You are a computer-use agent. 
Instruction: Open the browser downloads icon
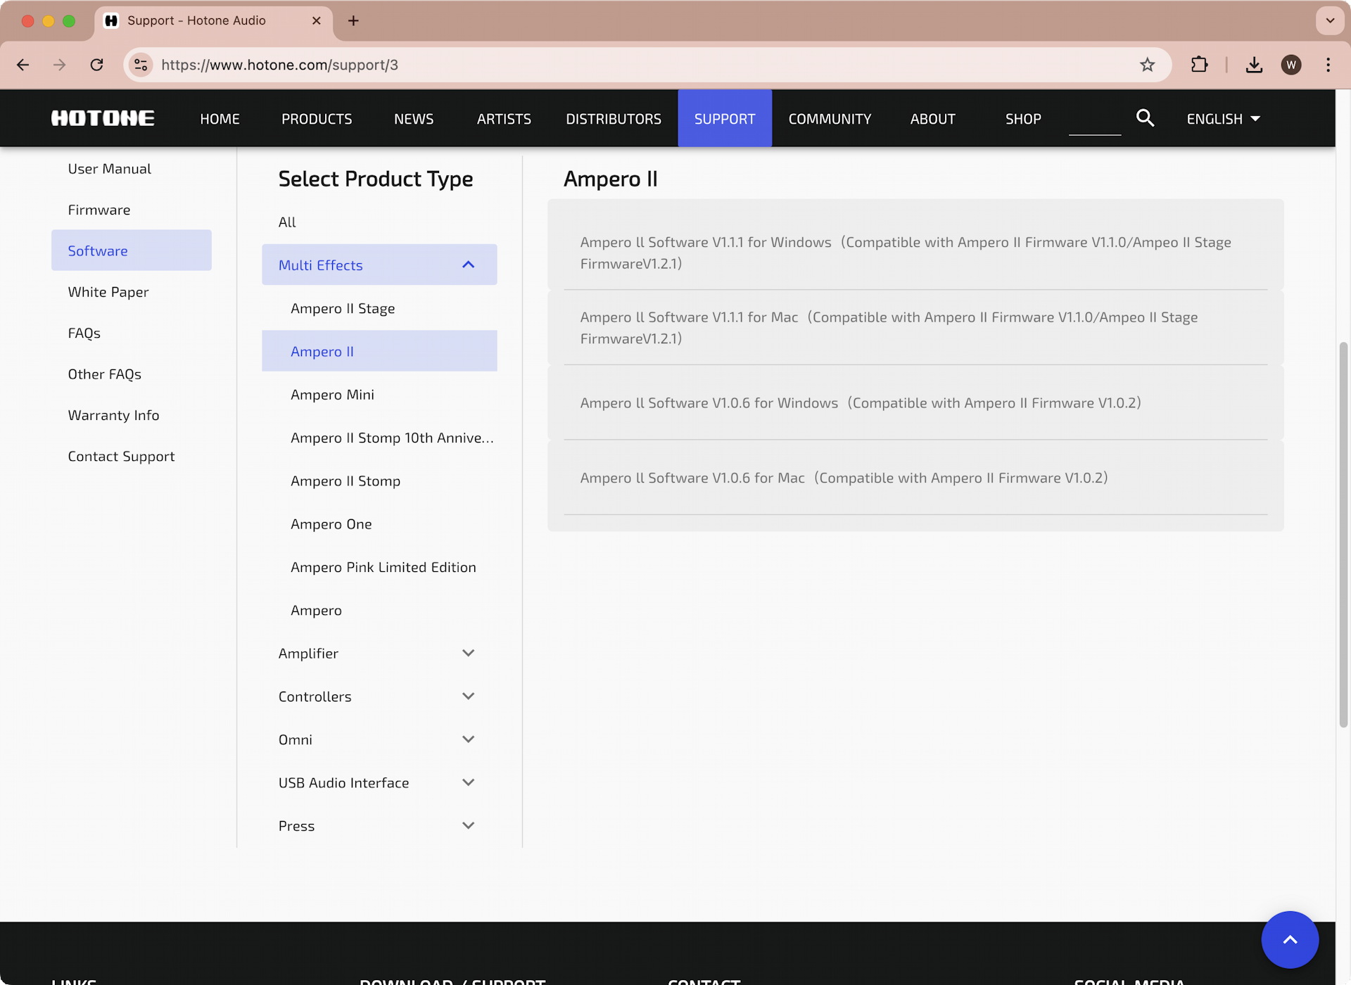(1254, 65)
